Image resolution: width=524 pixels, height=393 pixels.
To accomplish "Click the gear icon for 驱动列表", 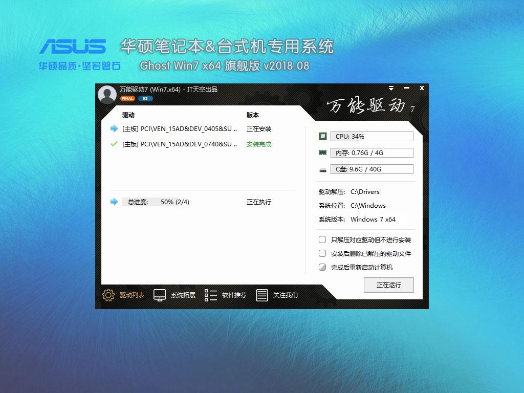I will [108, 295].
